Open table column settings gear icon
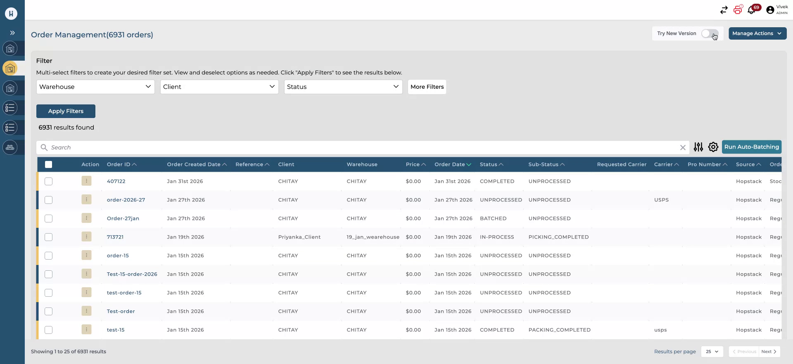Image resolution: width=793 pixels, height=364 pixels. (x=713, y=147)
